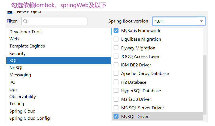Click the search magnifier icon in Filter

click(26, 21)
